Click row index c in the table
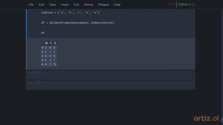Viewport: 223px width, 125px height. point(43,56)
